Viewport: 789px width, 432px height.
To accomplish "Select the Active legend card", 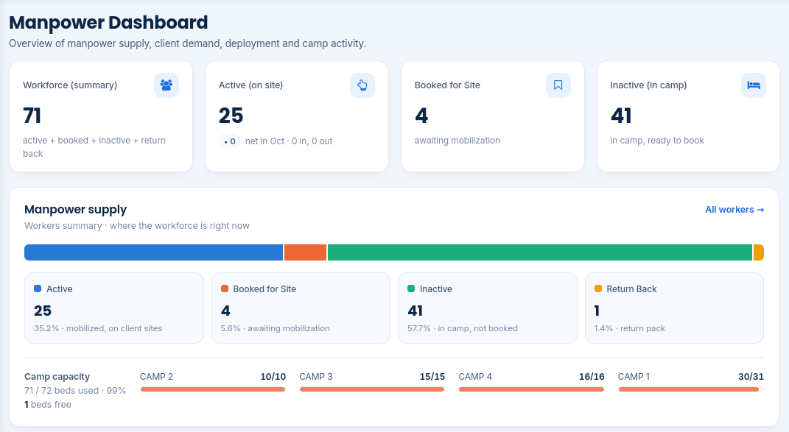I will [114, 308].
